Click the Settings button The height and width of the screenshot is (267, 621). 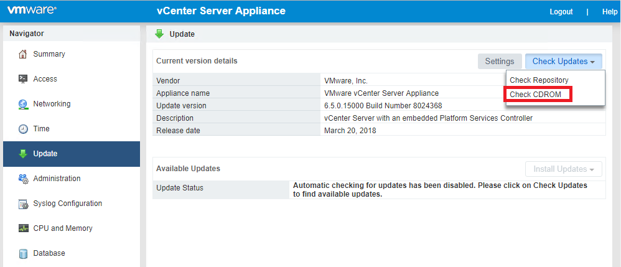(x=500, y=62)
